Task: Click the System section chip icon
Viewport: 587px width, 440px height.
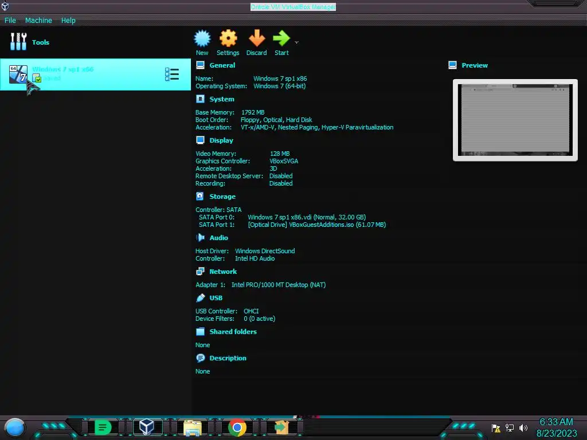Action: [x=200, y=99]
